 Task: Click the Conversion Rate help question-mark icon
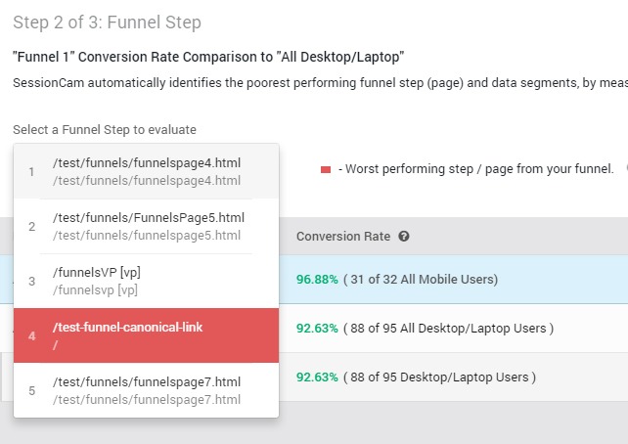(x=404, y=237)
